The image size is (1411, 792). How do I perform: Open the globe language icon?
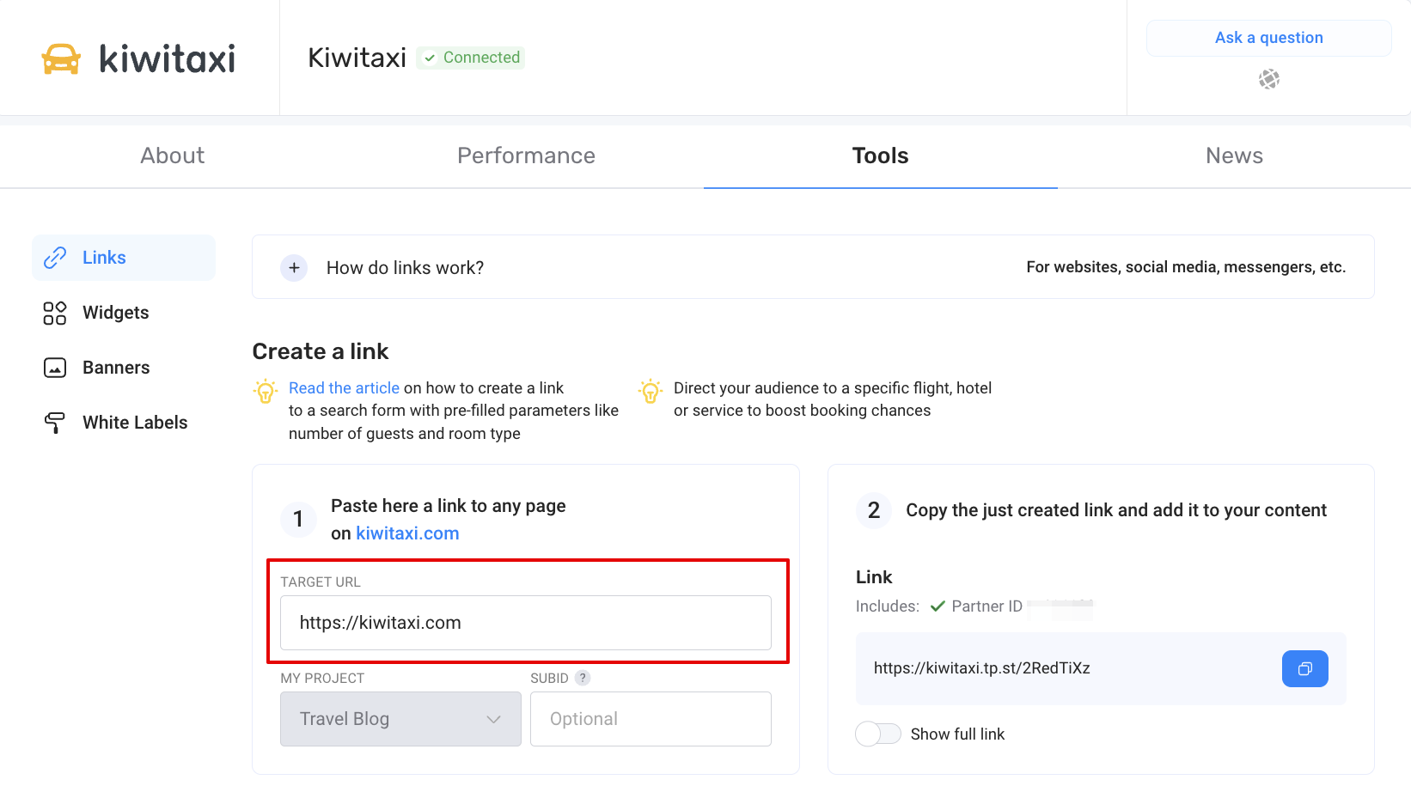[x=1268, y=79]
